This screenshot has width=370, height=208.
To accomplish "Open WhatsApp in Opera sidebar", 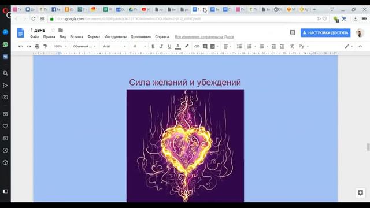I will click(x=5, y=44).
